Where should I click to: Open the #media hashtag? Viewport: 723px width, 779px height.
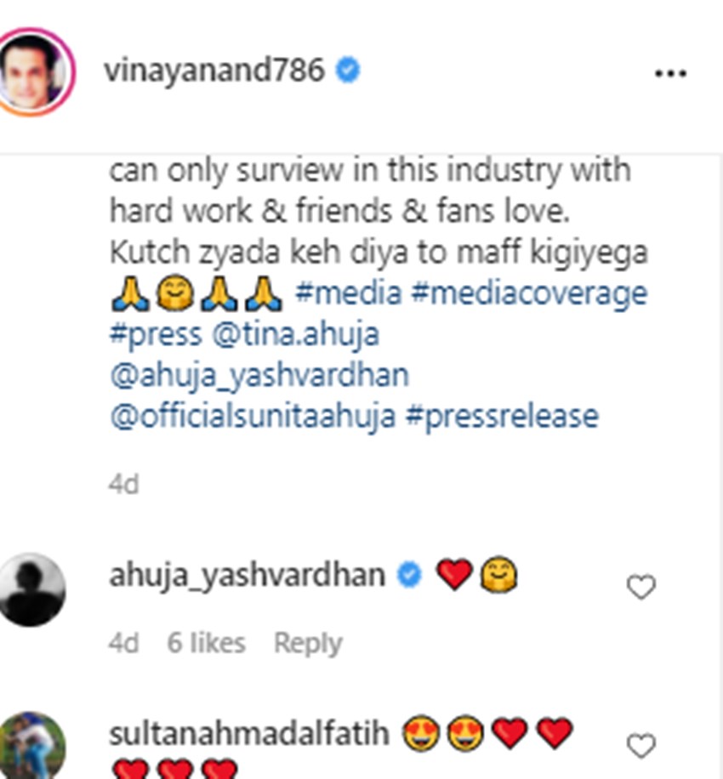(x=349, y=293)
